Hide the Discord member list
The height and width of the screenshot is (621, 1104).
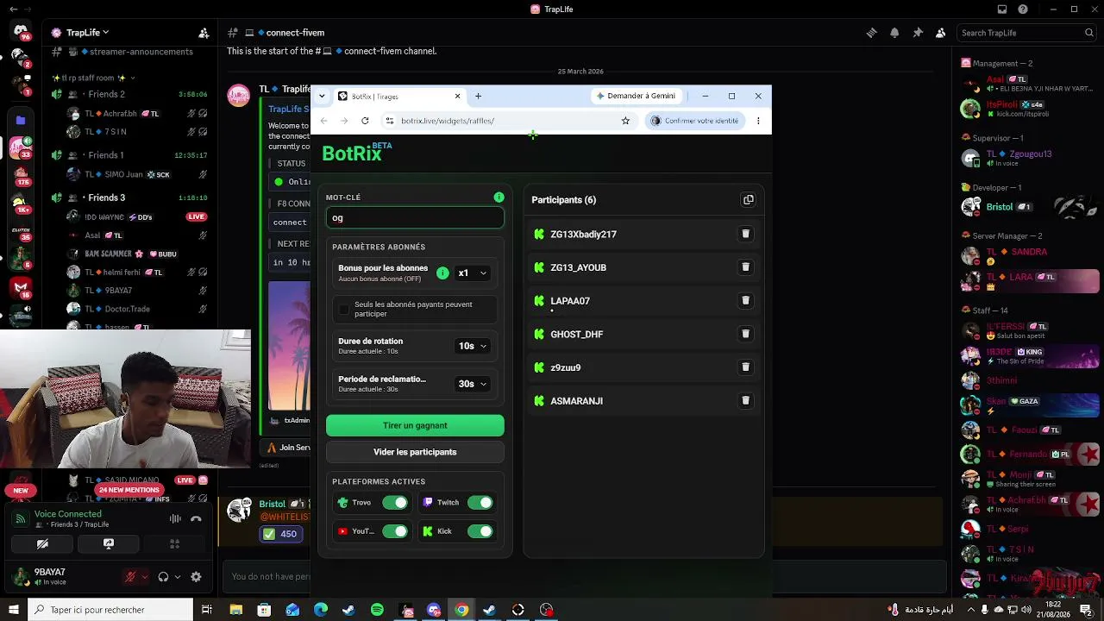[x=940, y=33]
